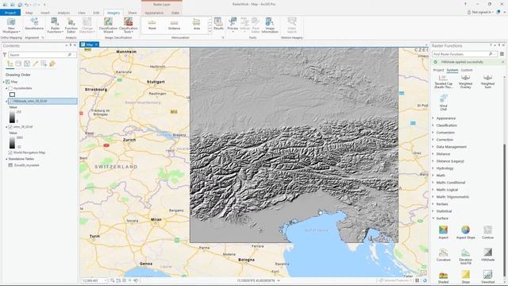Start the Classification Wizard
Image resolution: width=508 pixels, height=286 pixels.
(108, 25)
